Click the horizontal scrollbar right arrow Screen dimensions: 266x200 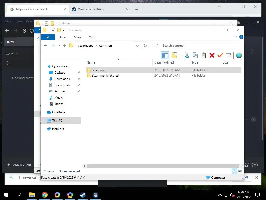(x=242, y=166)
